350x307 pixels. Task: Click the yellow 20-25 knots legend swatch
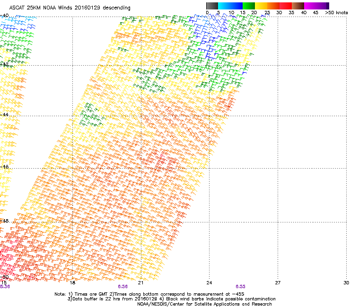pyautogui.click(x=261, y=6)
